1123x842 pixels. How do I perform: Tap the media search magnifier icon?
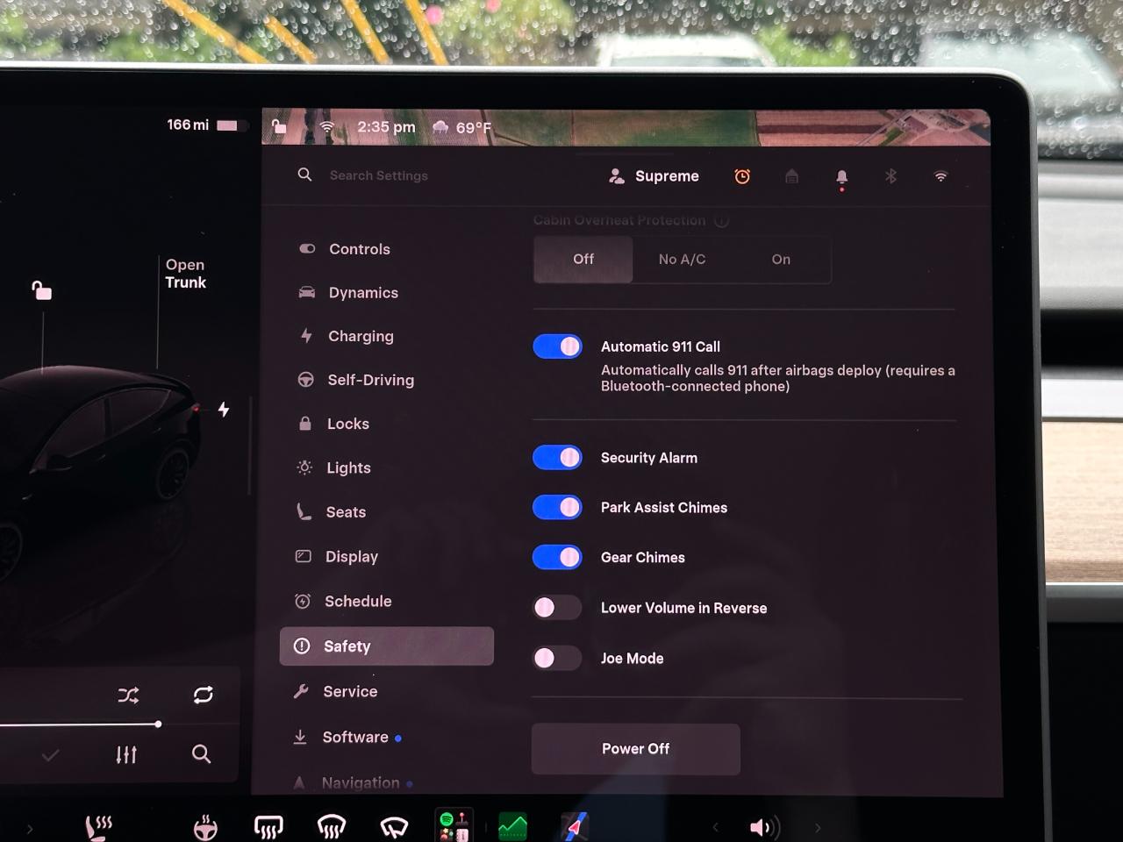pos(201,753)
